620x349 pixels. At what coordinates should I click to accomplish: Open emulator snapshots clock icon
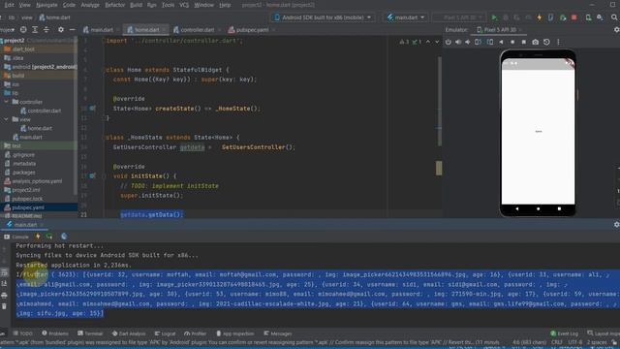(x=546, y=42)
